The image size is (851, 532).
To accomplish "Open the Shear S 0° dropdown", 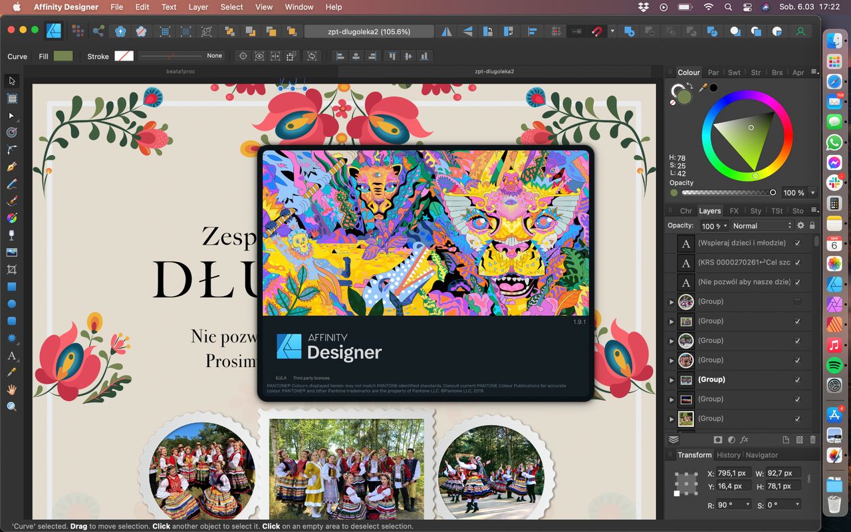I will pos(798,505).
